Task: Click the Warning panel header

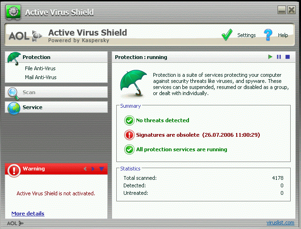Action: (x=56, y=169)
